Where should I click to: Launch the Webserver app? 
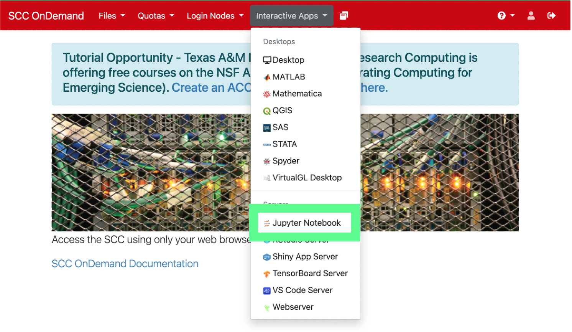[x=293, y=307]
